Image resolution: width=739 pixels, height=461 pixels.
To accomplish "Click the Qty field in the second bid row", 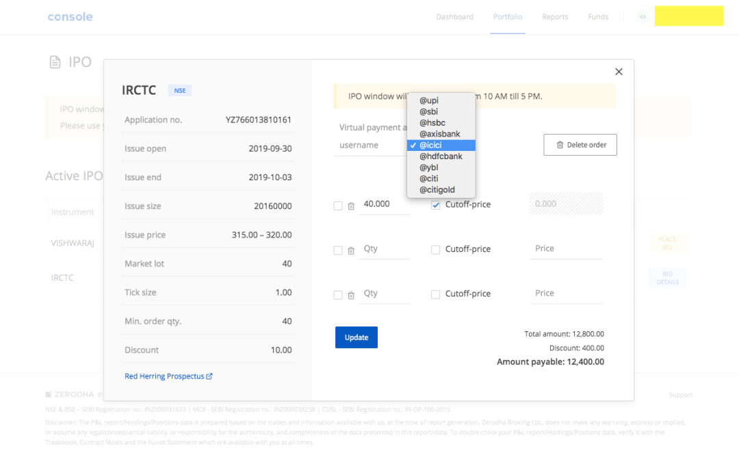I will pyautogui.click(x=385, y=249).
